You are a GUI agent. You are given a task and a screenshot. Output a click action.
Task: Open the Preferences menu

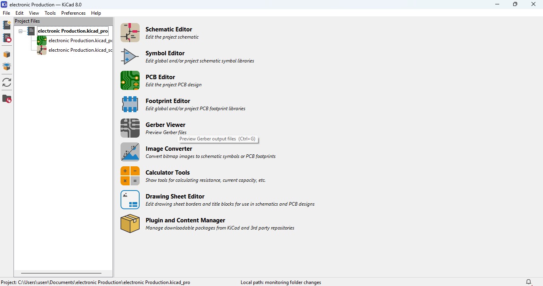[73, 13]
